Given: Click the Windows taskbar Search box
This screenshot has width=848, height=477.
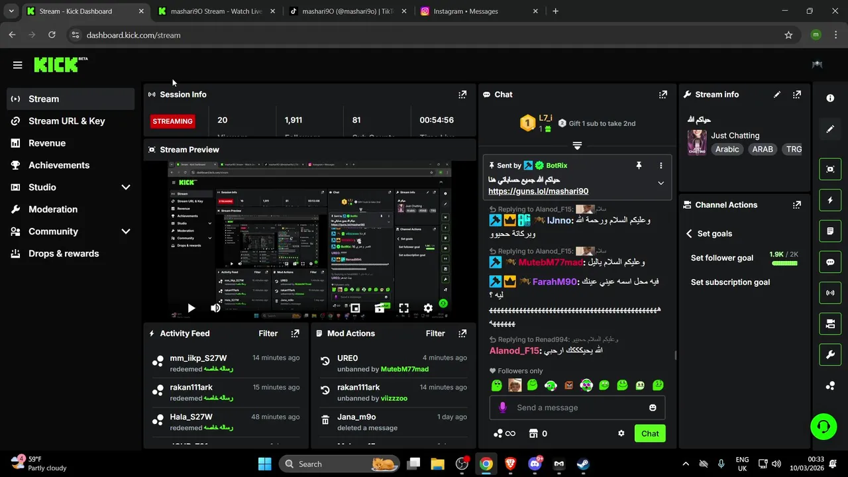Looking at the screenshot, I should 339,464.
